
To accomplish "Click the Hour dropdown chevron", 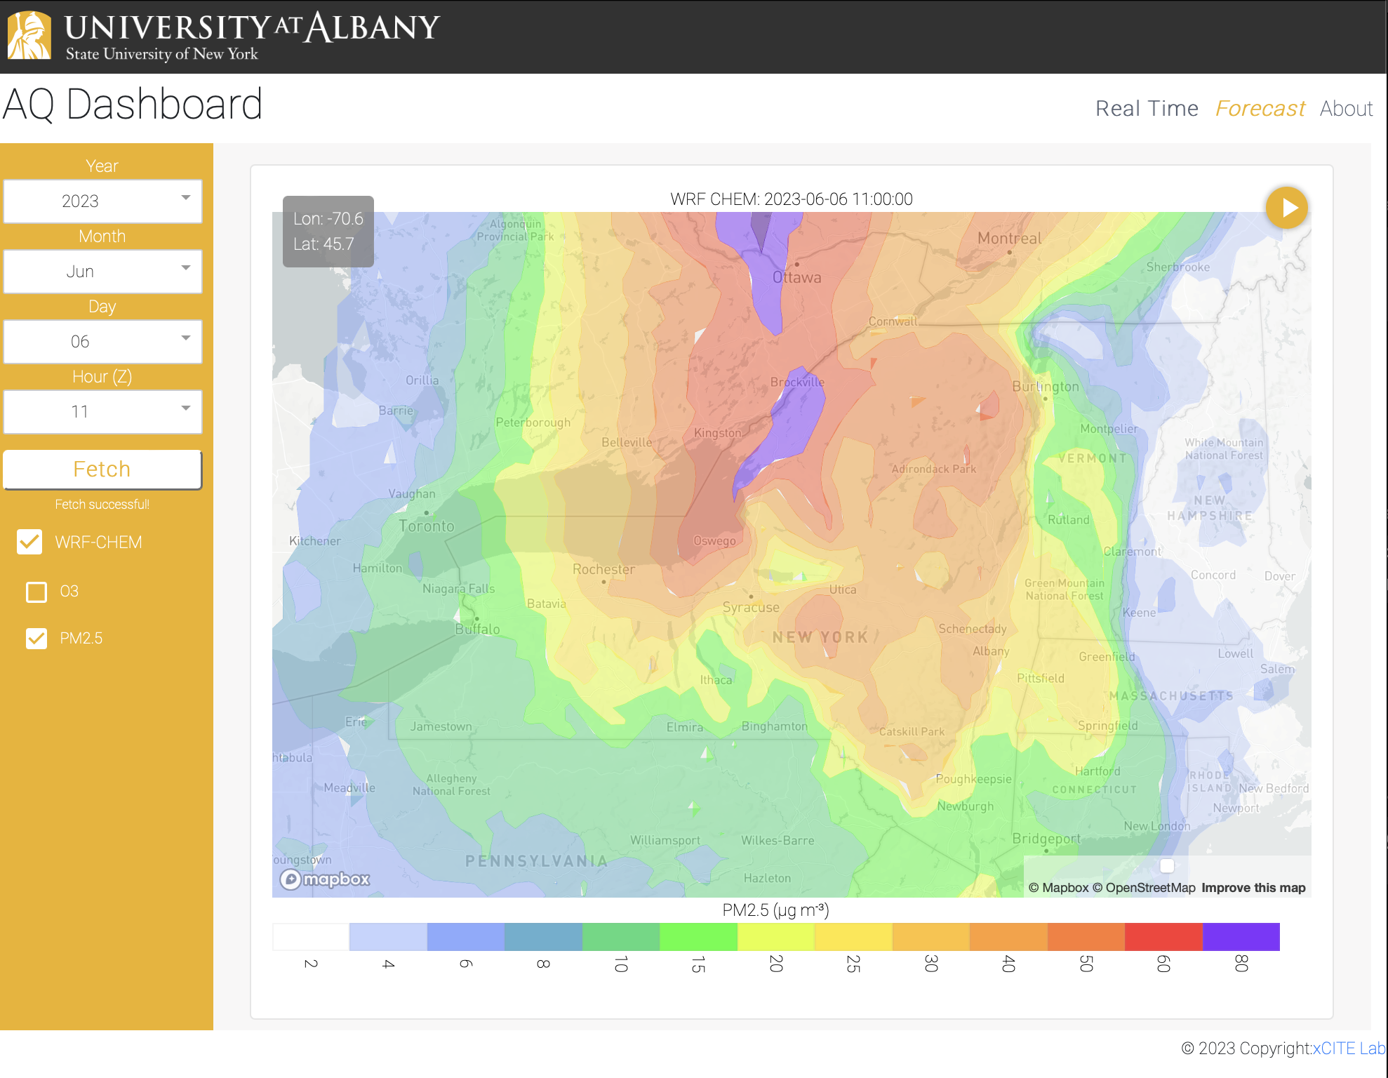I will [185, 408].
